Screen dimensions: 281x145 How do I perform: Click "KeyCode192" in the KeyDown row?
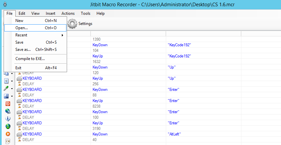click(179, 45)
